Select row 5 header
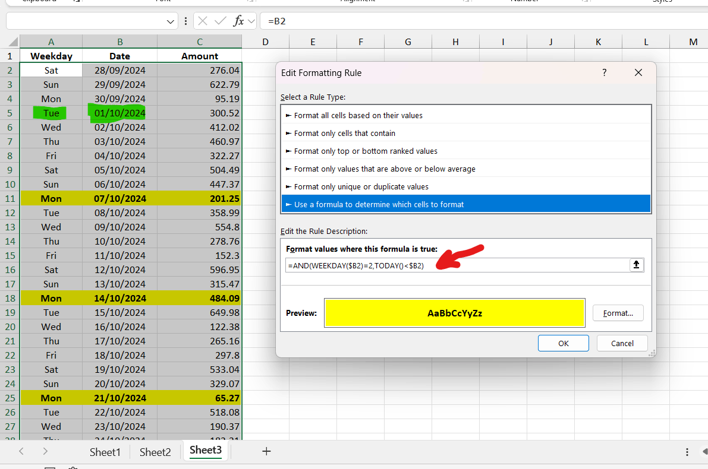The image size is (708, 469). click(x=10, y=113)
